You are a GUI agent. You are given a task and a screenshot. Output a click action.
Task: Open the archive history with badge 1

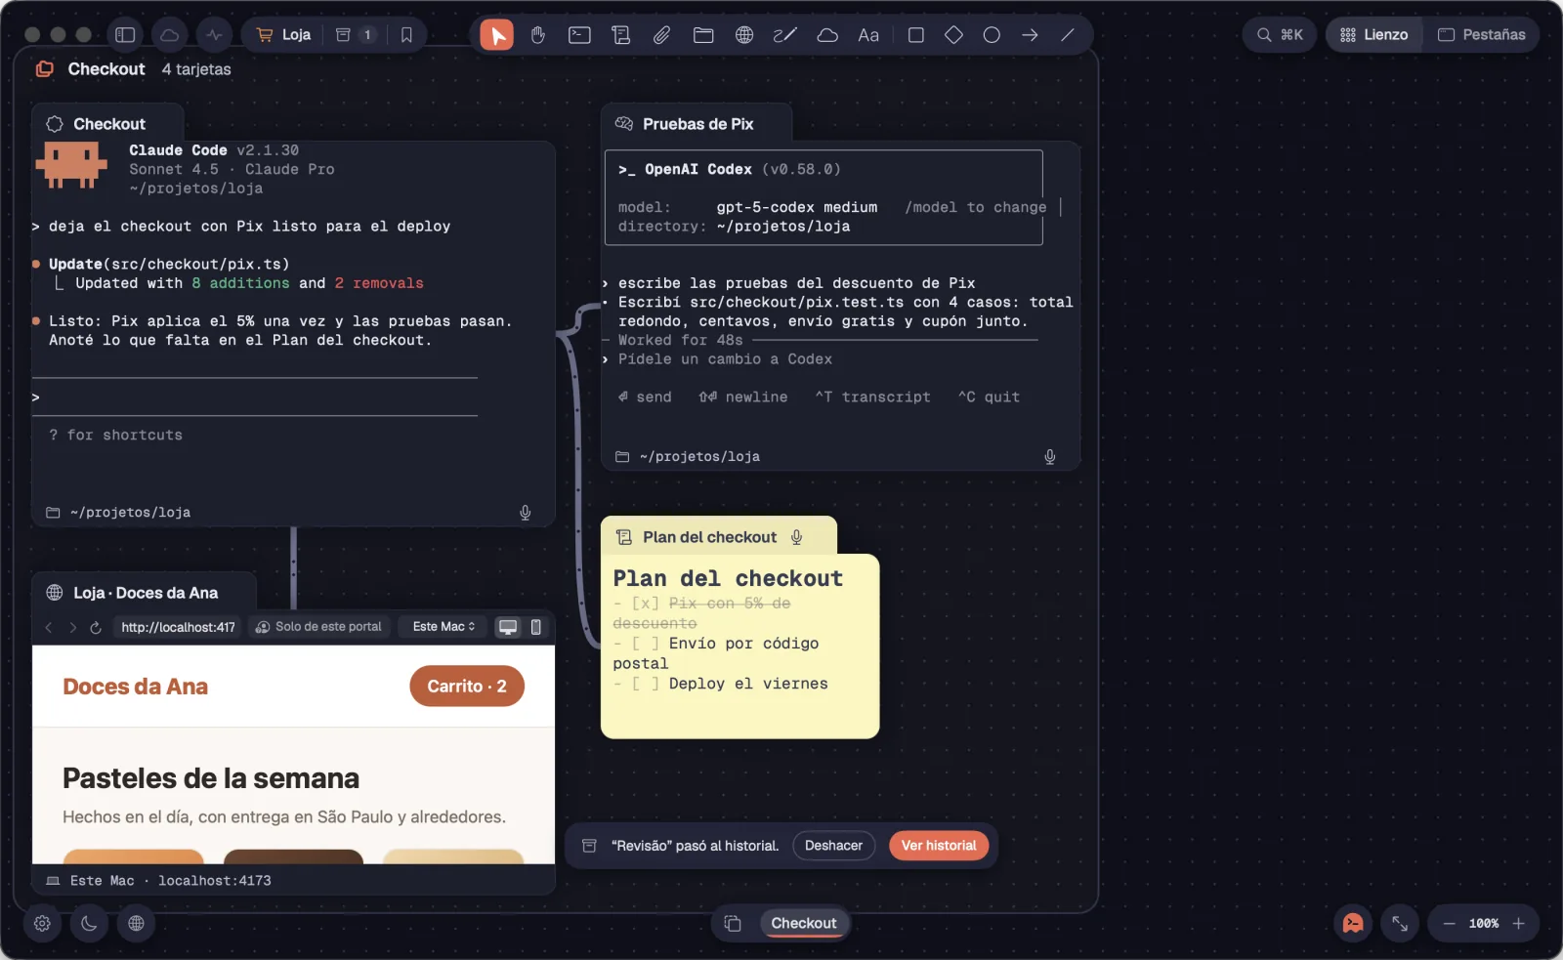tap(356, 35)
